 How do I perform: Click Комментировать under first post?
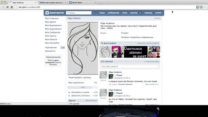coord(125,84)
